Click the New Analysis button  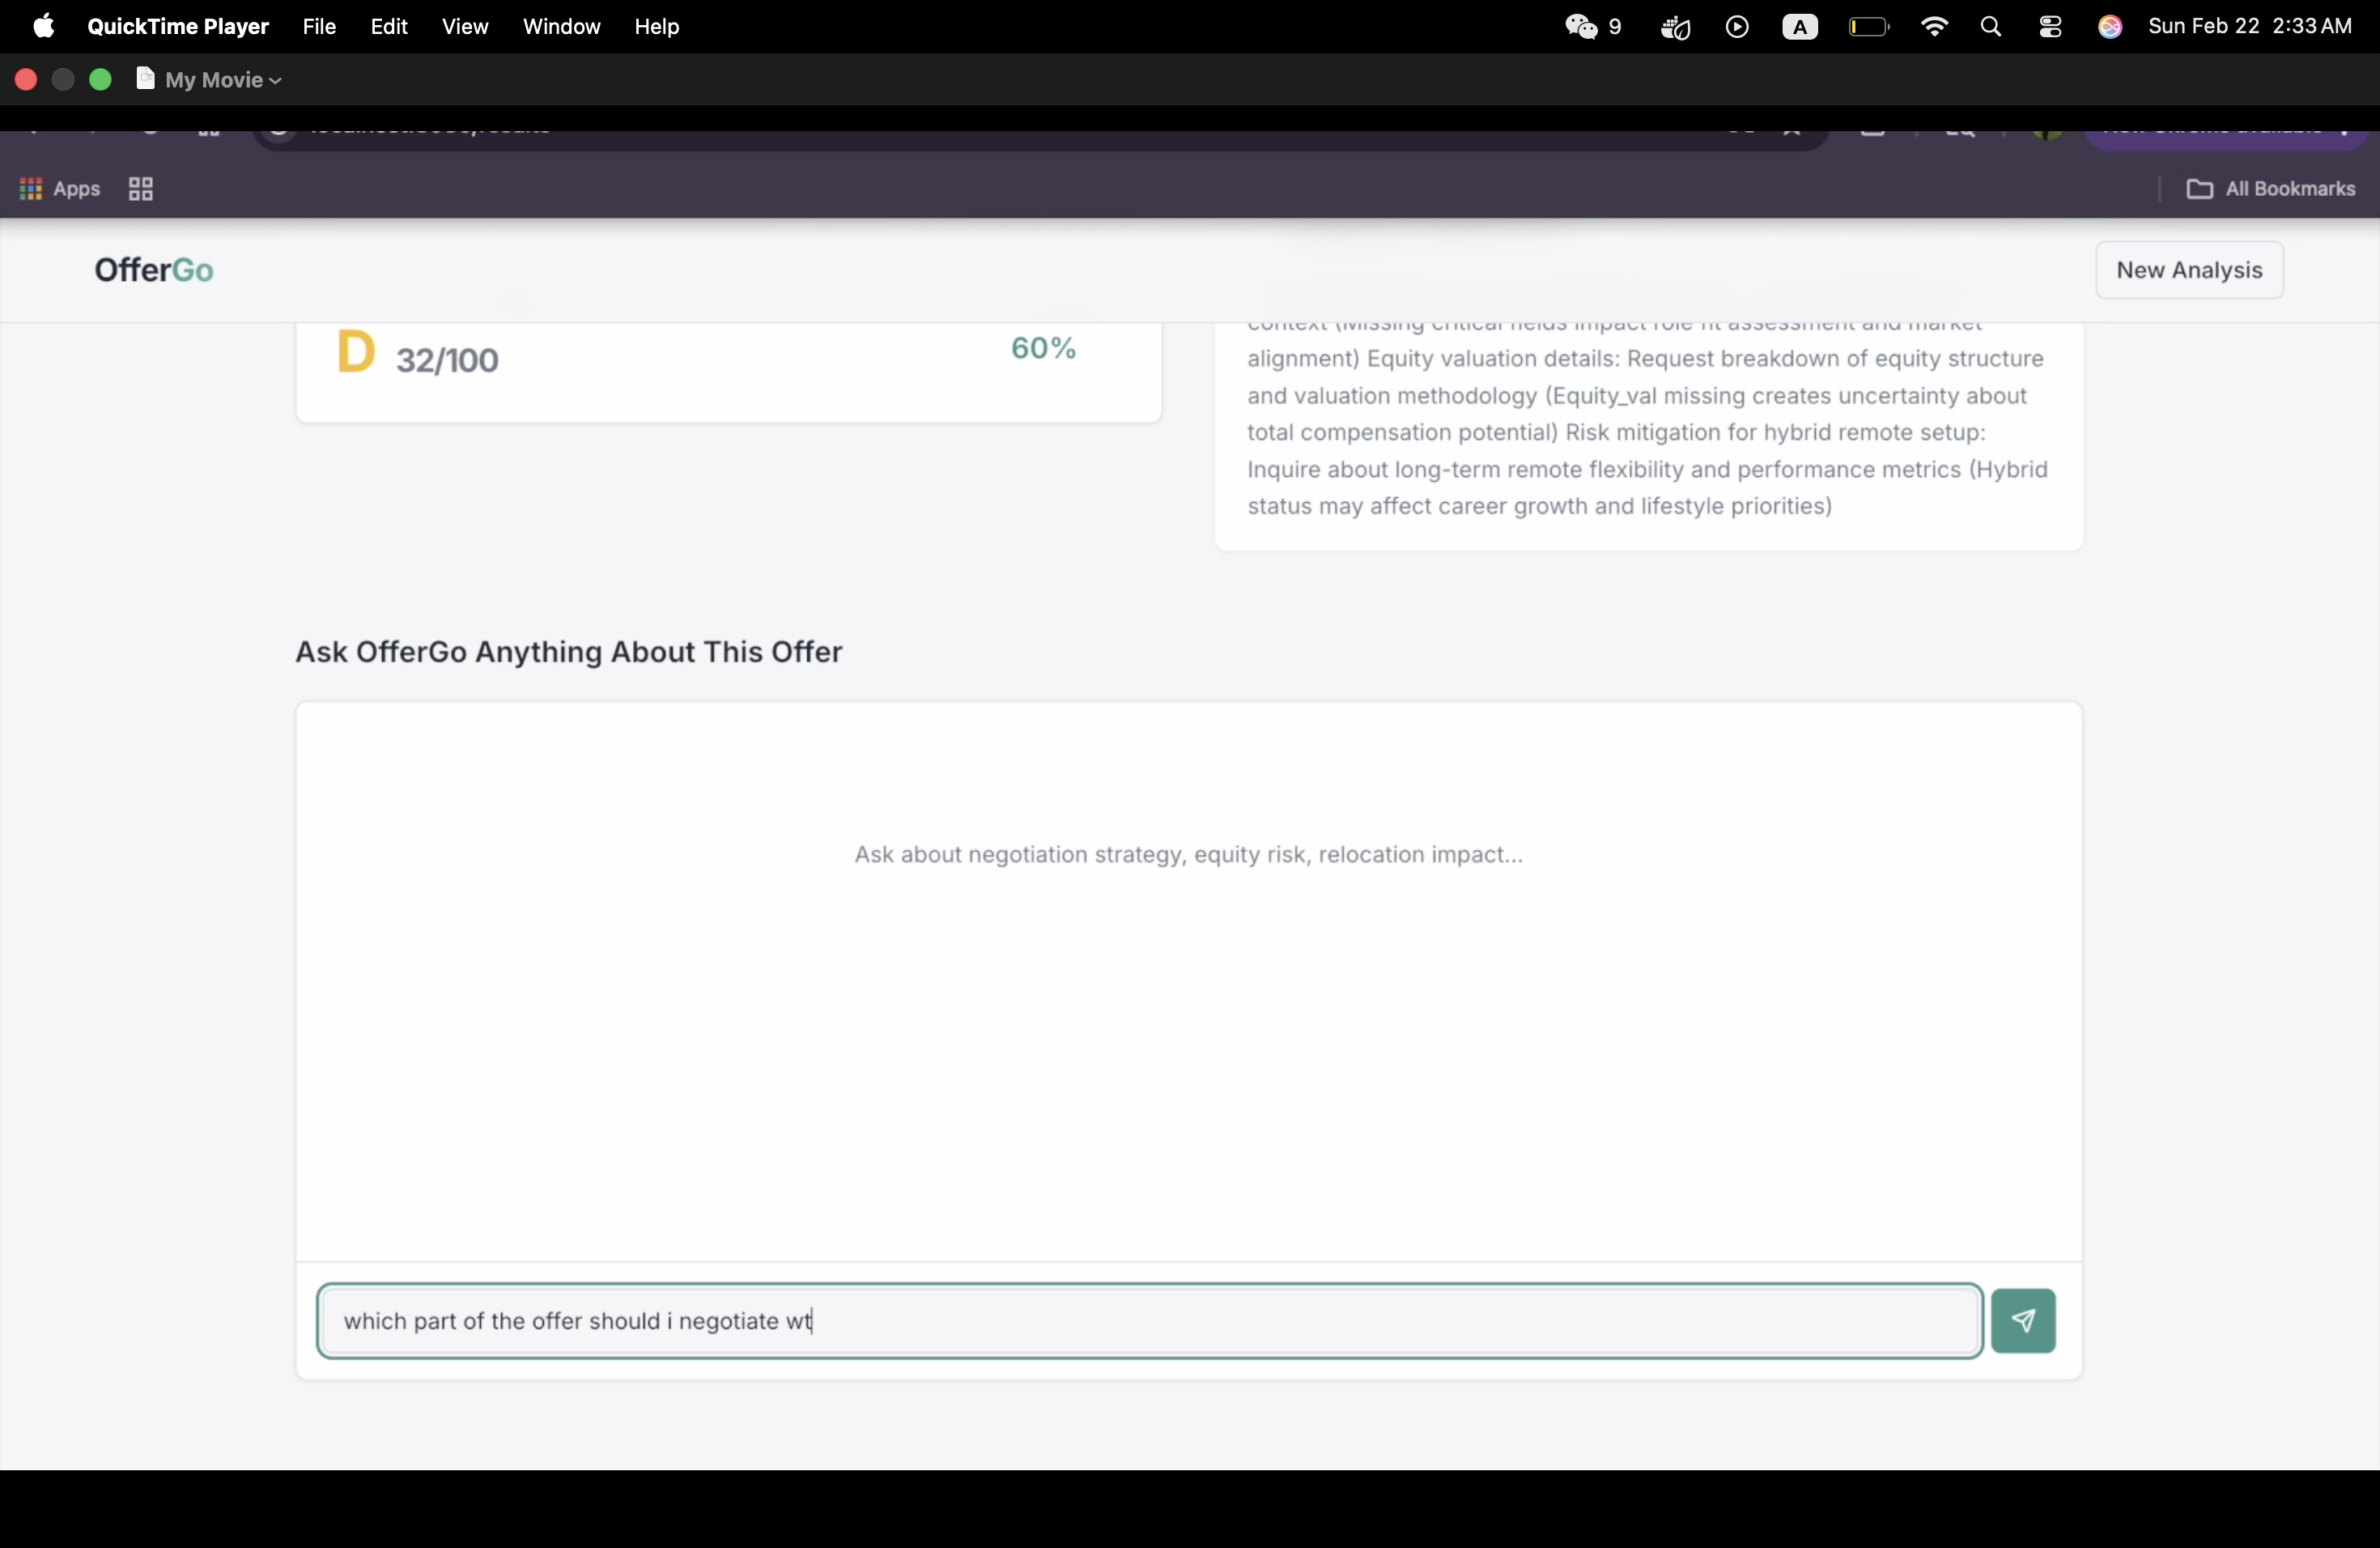2188,270
